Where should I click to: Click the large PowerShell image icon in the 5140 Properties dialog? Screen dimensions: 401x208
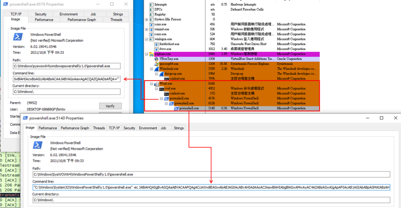point(38,145)
